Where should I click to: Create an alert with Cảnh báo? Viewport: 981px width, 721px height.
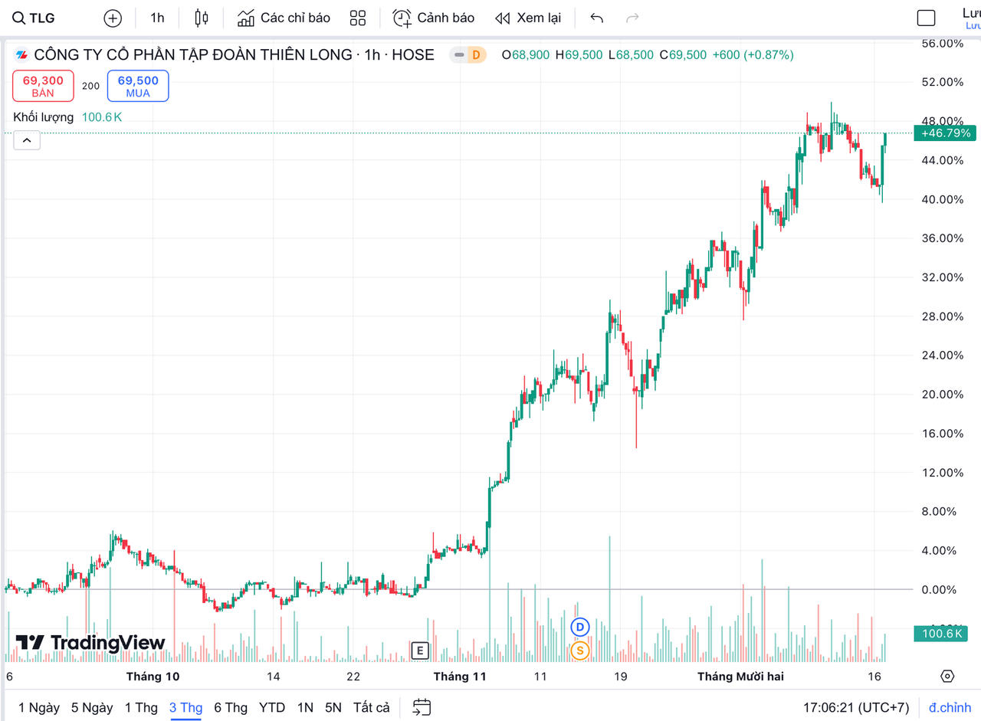[434, 18]
